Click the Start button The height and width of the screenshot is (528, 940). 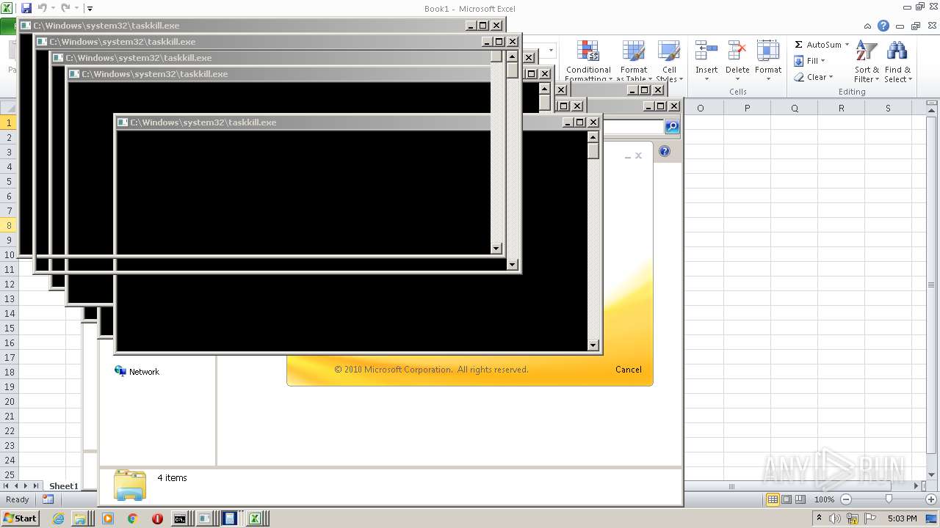(20, 518)
